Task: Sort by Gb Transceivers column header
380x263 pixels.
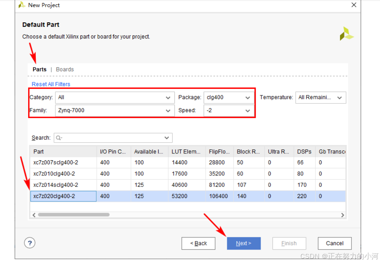Action: tap(331, 151)
